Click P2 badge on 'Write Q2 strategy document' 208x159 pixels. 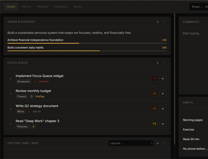154,109
